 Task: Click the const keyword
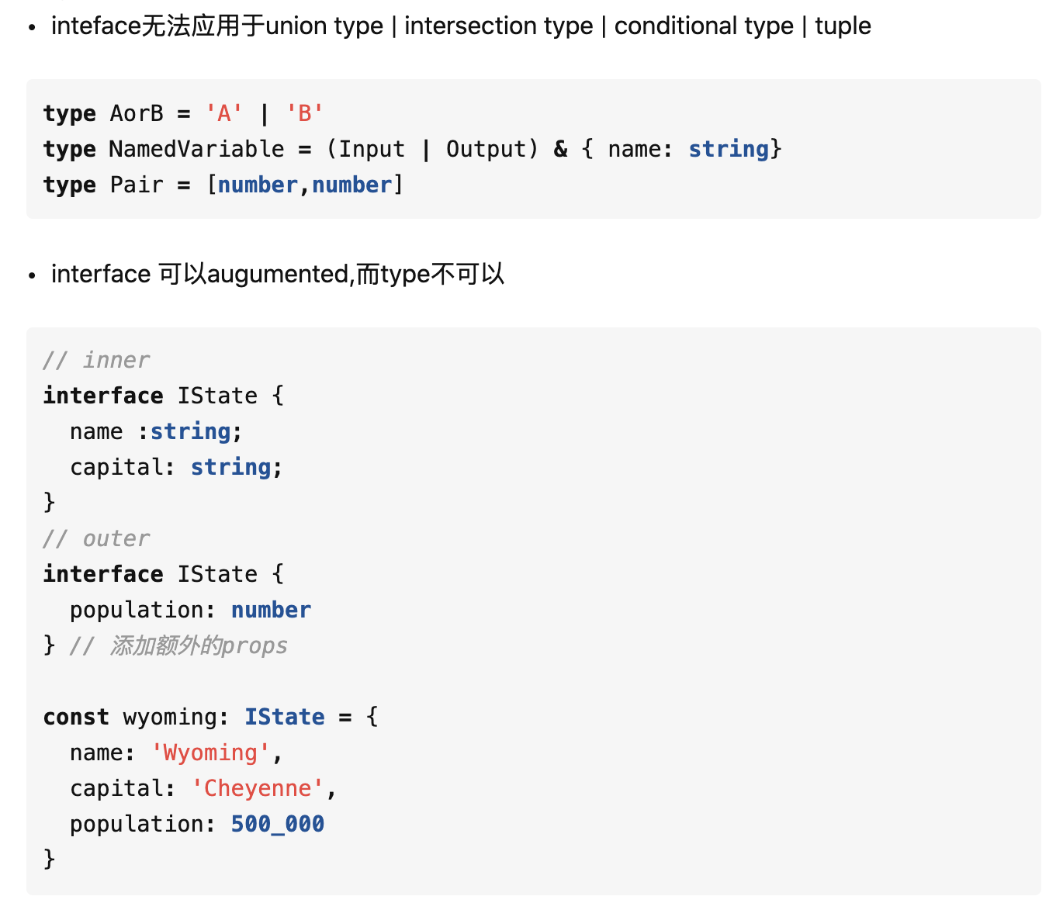[76, 717]
